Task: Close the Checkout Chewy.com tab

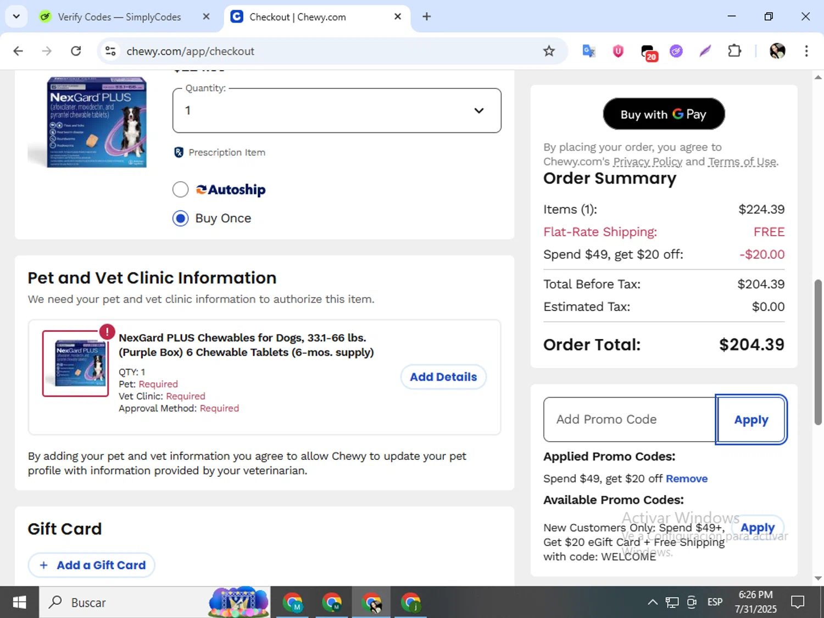Action: (398, 16)
